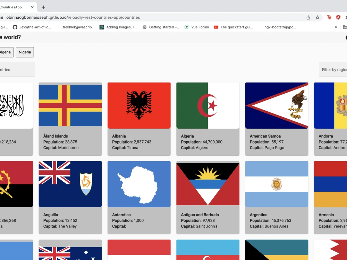Click the share page icon in address bar
The image size is (347, 260).
coord(308,17)
